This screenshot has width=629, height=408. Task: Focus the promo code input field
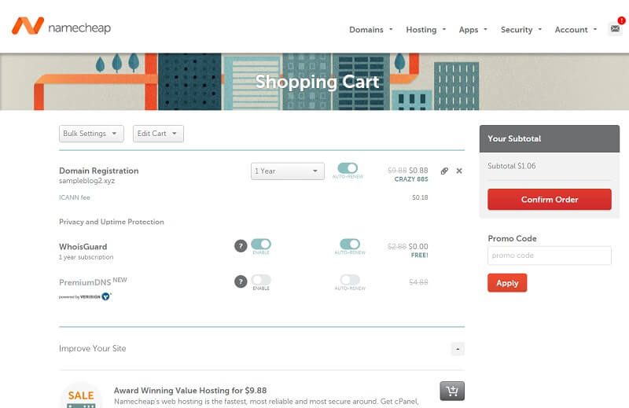pos(549,255)
